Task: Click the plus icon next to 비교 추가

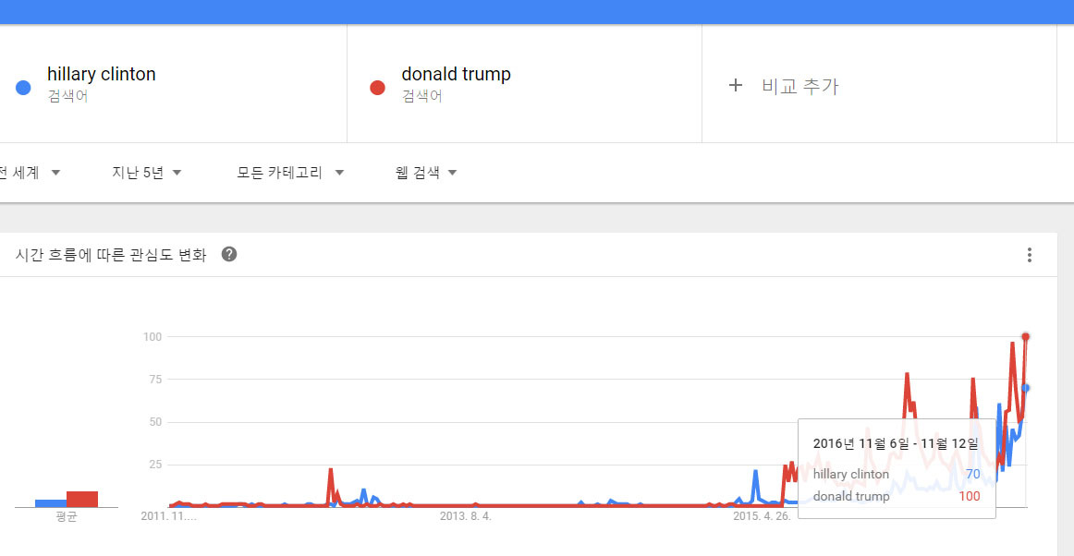Action: coord(735,84)
